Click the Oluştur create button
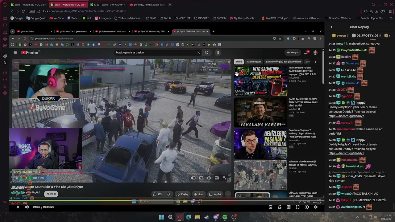Viewport: 395px width, 222px height. tap(293, 52)
